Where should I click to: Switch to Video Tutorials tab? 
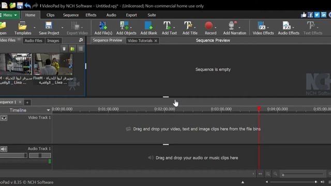point(140,41)
